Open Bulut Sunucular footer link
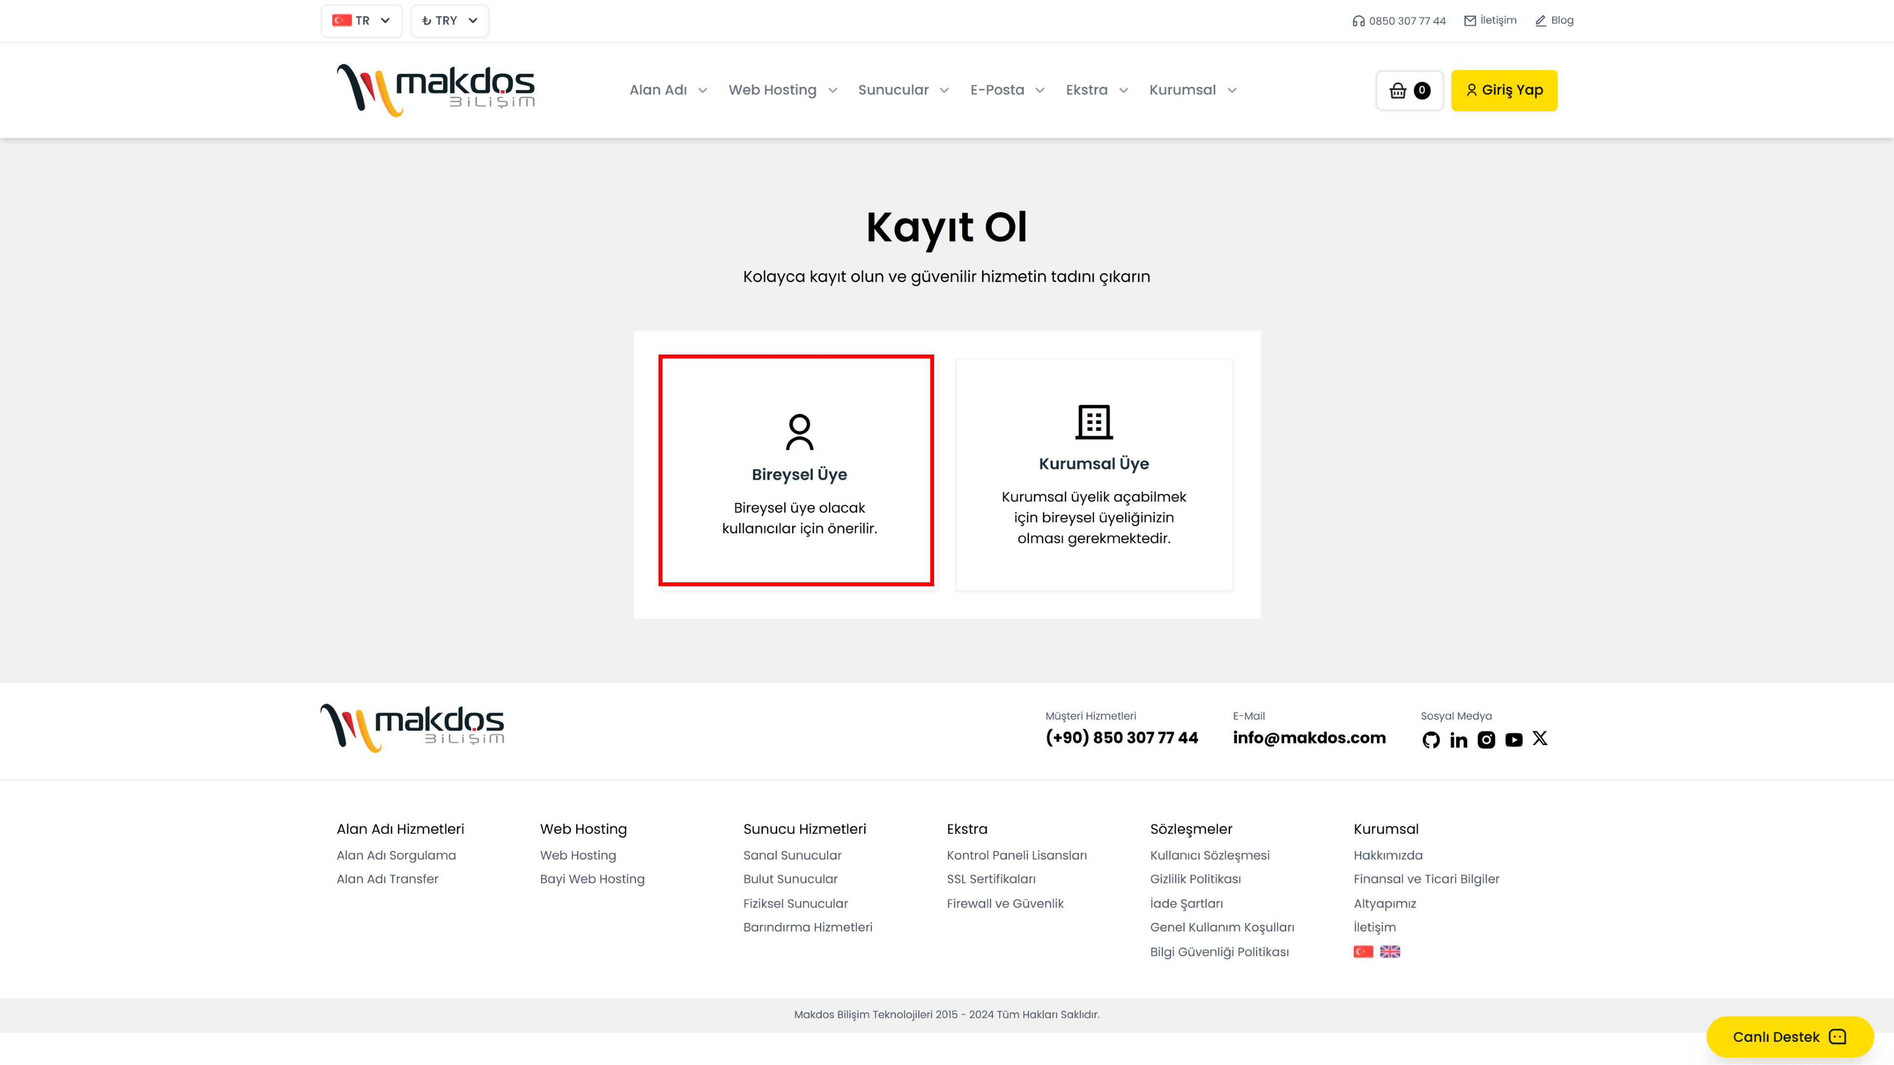The width and height of the screenshot is (1894, 1065). pos(790,879)
